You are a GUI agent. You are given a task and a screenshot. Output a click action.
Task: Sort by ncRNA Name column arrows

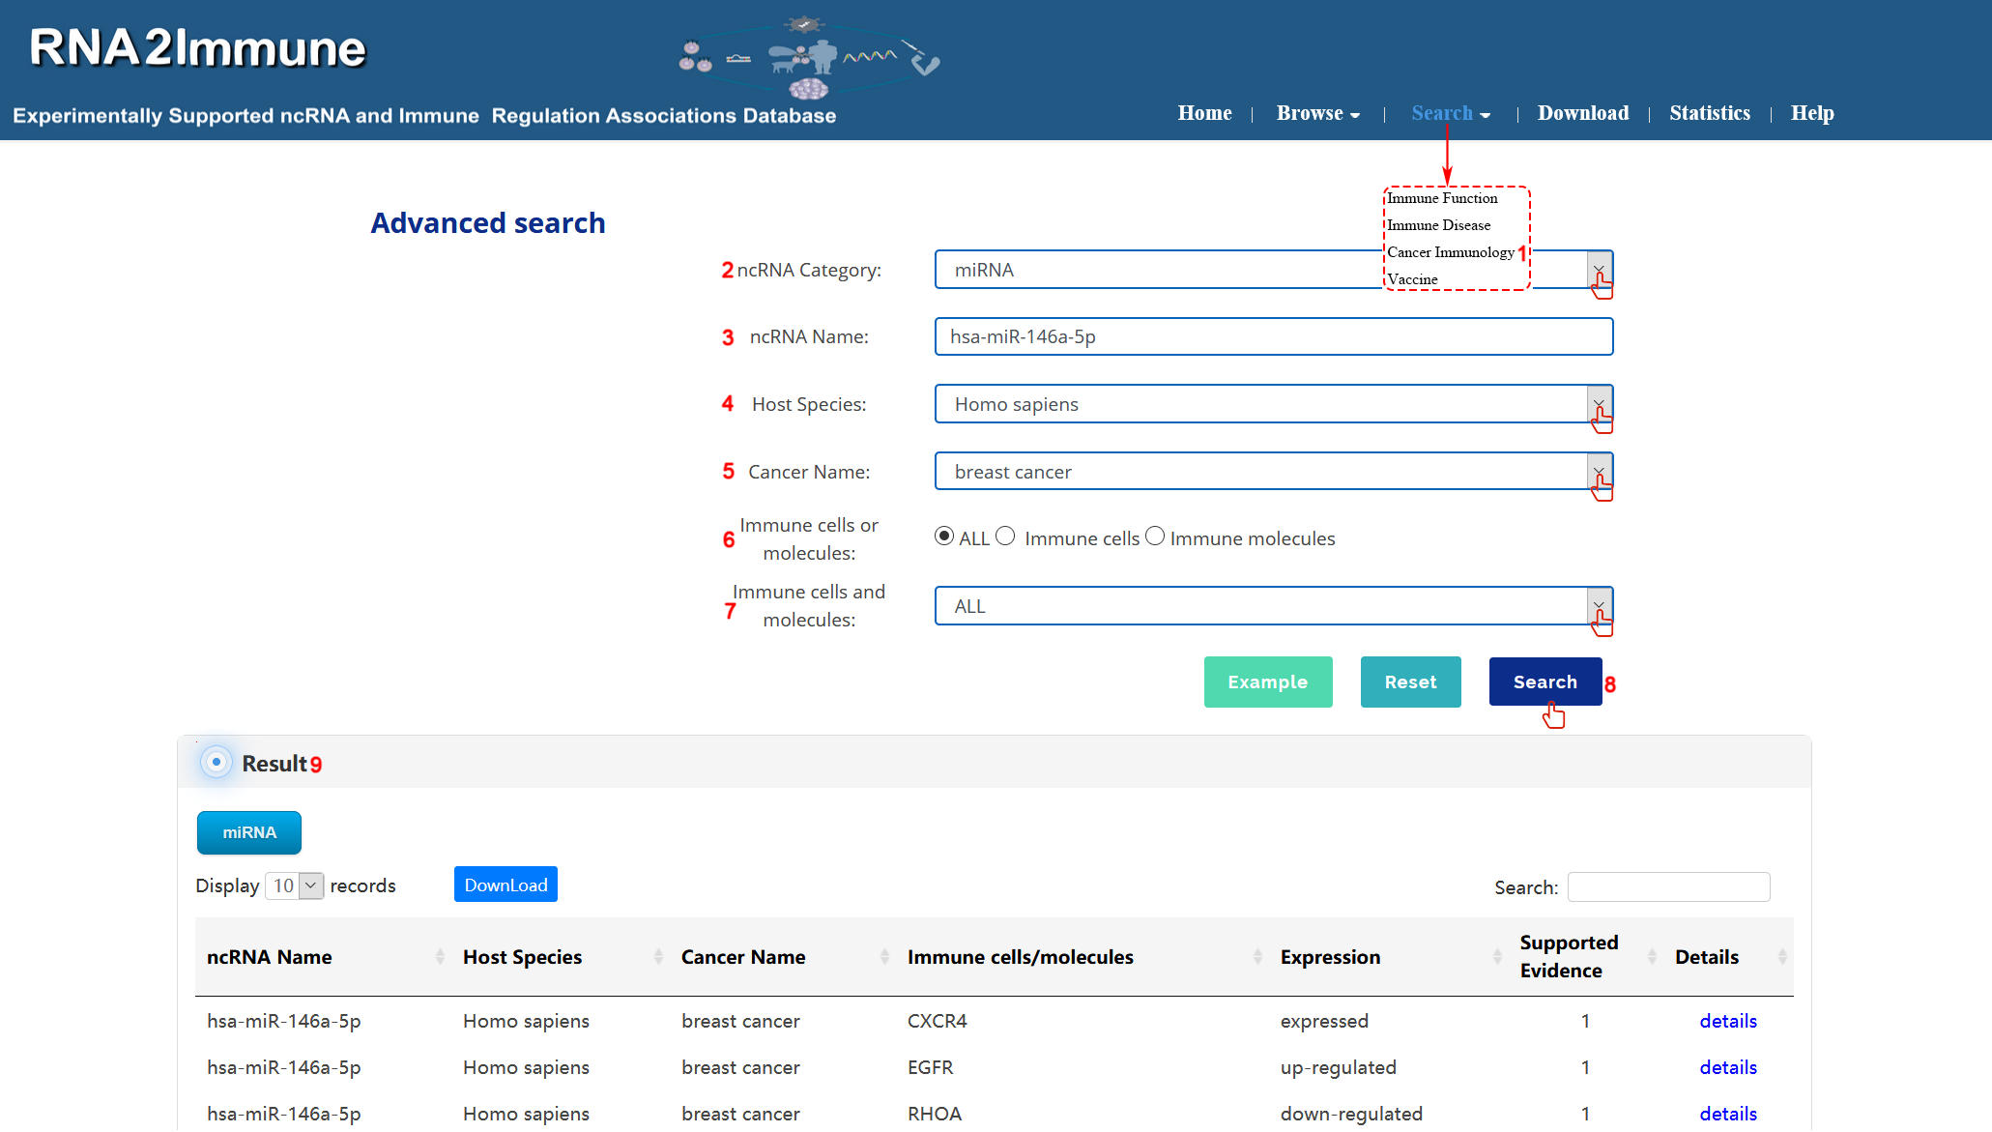point(440,957)
